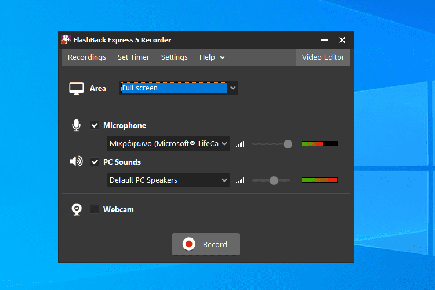Click the speaker icon beside PC Sounds
The image size is (435, 290).
pos(77,161)
